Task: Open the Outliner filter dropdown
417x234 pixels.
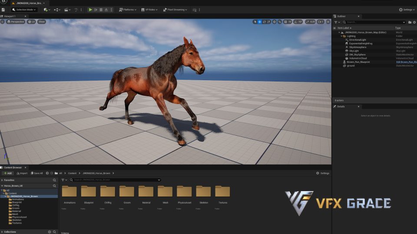Action: click(x=337, y=22)
